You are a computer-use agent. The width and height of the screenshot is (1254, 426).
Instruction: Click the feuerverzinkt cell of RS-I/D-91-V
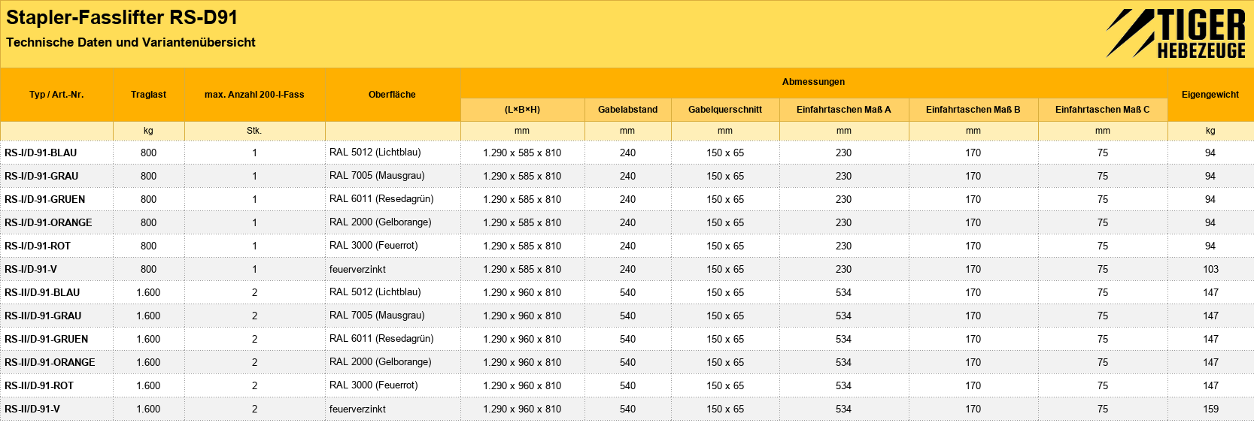coord(357,269)
